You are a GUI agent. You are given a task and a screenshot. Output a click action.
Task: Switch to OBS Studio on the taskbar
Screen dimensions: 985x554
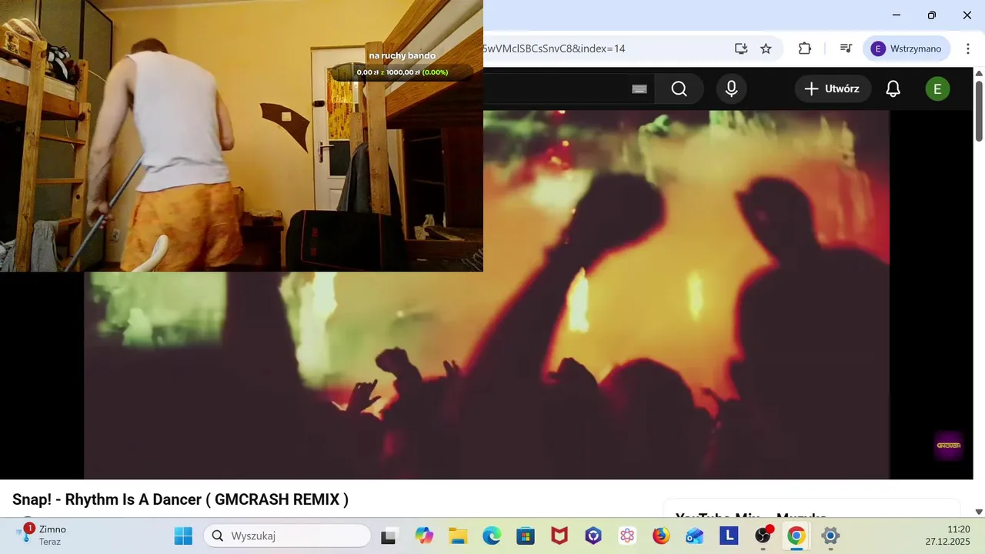tap(763, 536)
